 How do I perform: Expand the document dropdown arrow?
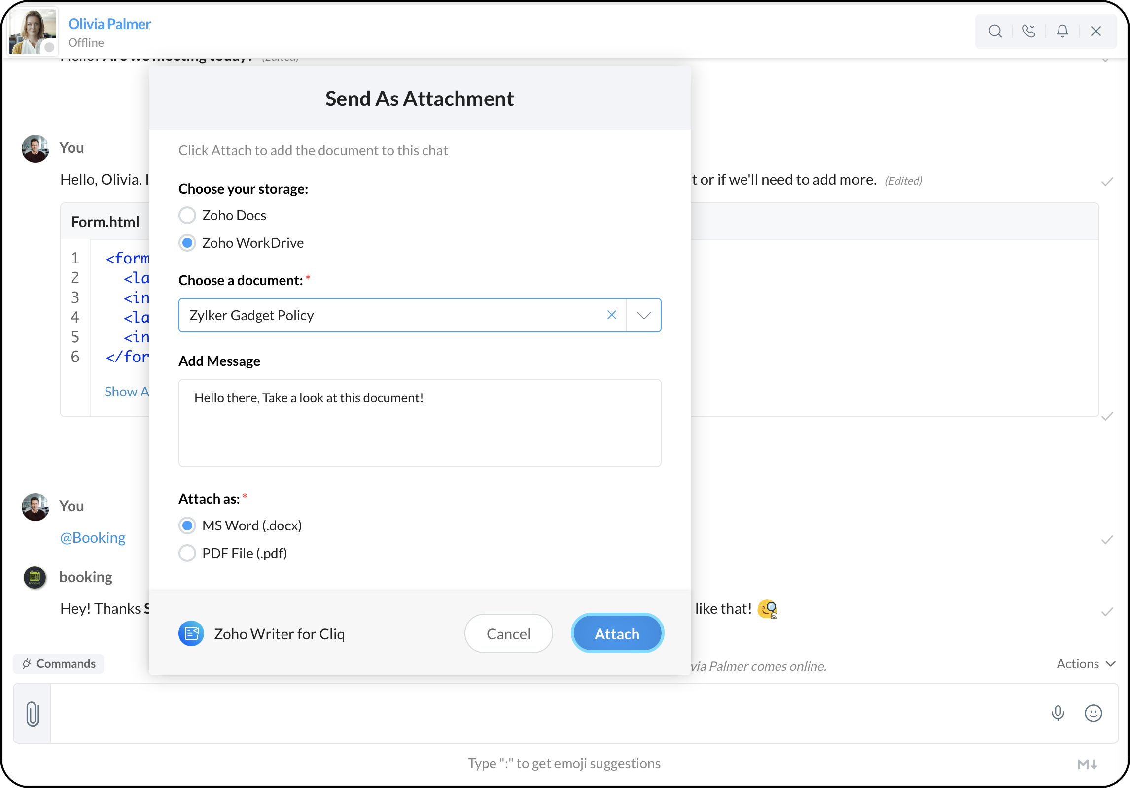click(x=643, y=315)
